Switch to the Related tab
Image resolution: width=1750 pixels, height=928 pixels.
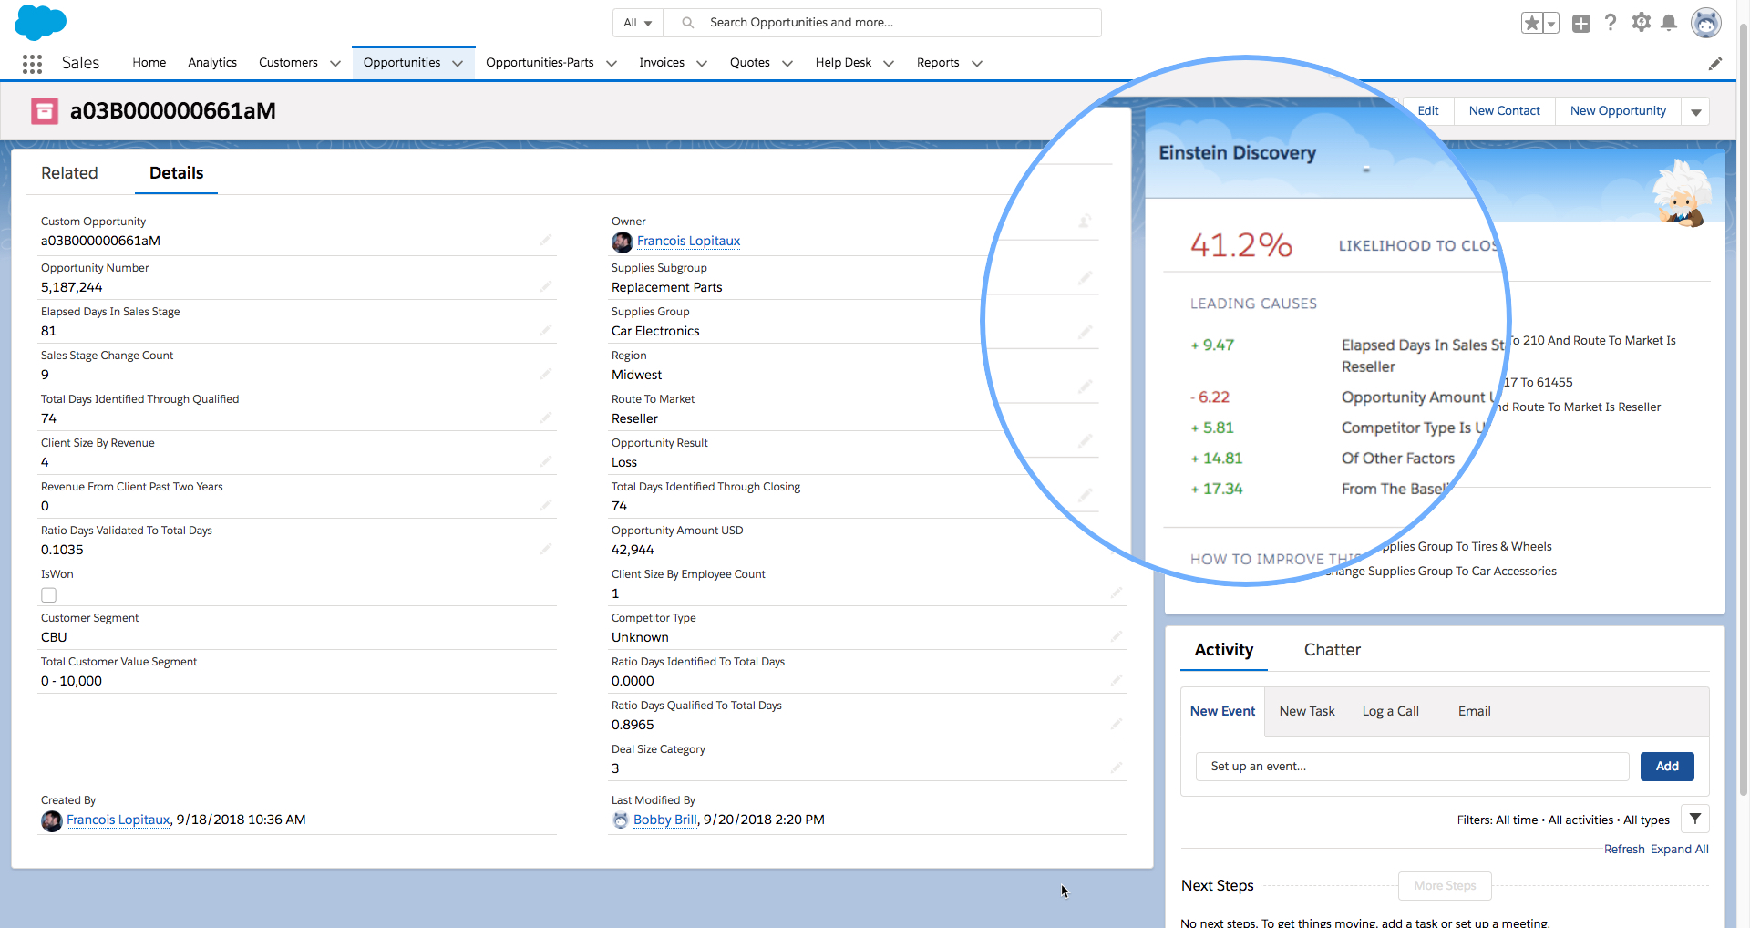(69, 173)
